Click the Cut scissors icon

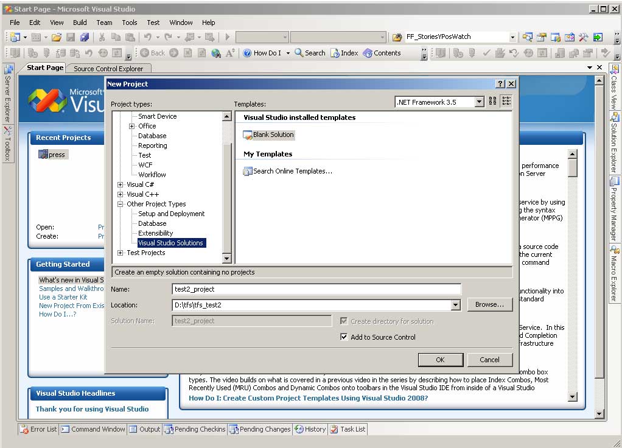click(102, 37)
